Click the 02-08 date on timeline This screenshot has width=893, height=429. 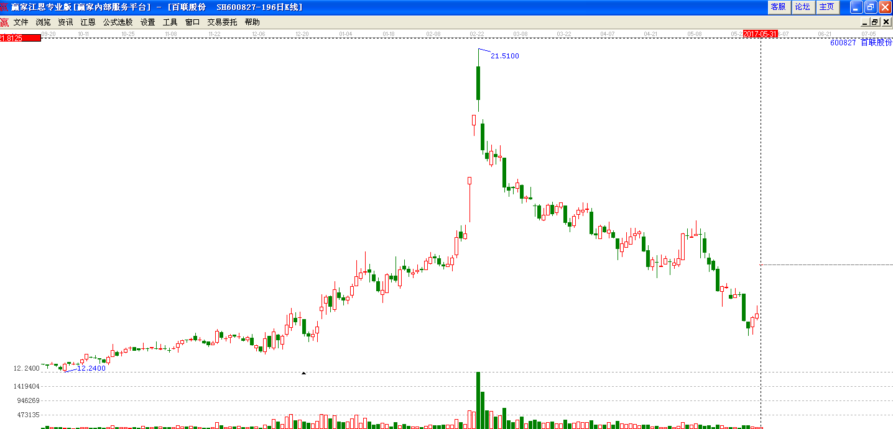433,34
